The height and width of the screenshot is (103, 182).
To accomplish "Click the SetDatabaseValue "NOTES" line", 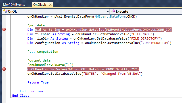I will (x=85, y=74).
